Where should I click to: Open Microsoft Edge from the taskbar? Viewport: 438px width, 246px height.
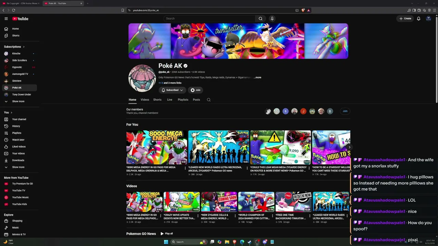(242, 242)
